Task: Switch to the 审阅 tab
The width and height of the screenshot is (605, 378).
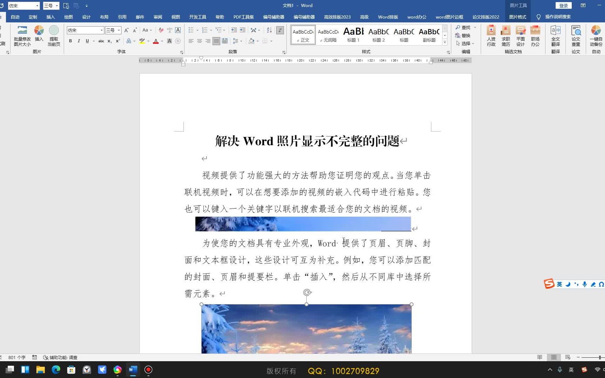Action: point(158,17)
